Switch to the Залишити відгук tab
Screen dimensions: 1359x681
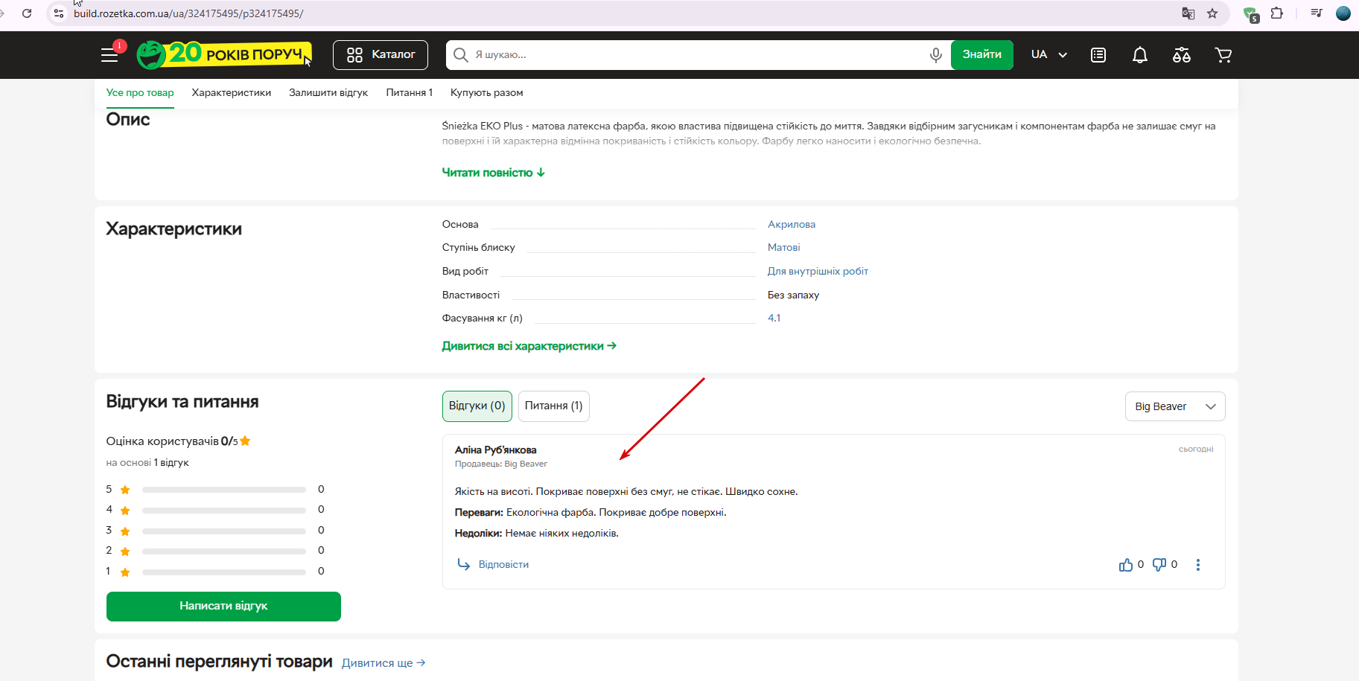(328, 93)
